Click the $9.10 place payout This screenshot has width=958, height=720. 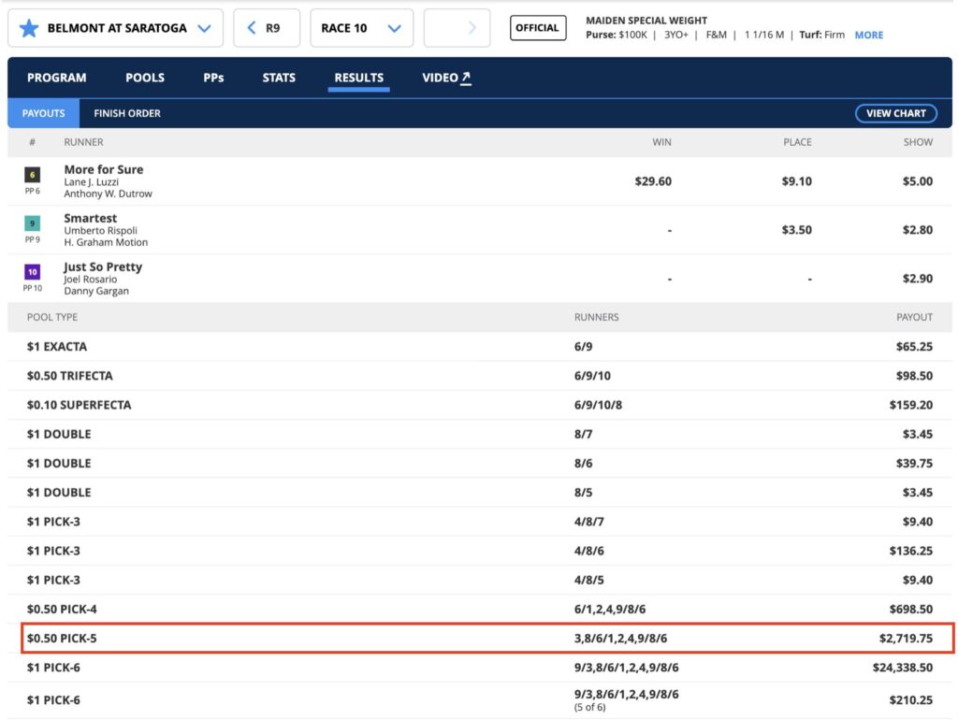pyautogui.click(x=797, y=181)
